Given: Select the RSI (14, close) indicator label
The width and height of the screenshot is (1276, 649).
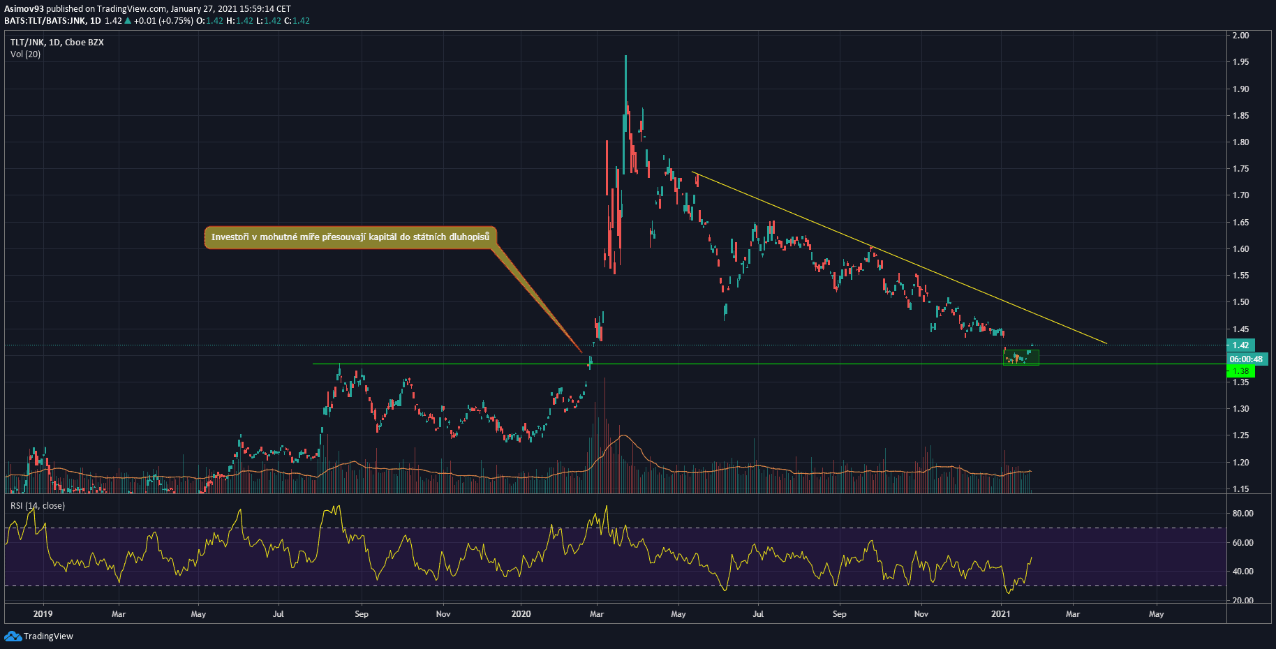Looking at the screenshot, I should pyautogui.click(x=38, y=506).
